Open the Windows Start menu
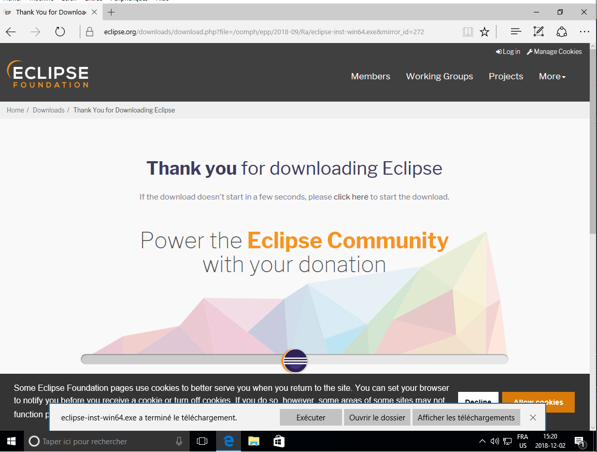Image resolution: width=597 pixels, height=452 pixels. 11,441
